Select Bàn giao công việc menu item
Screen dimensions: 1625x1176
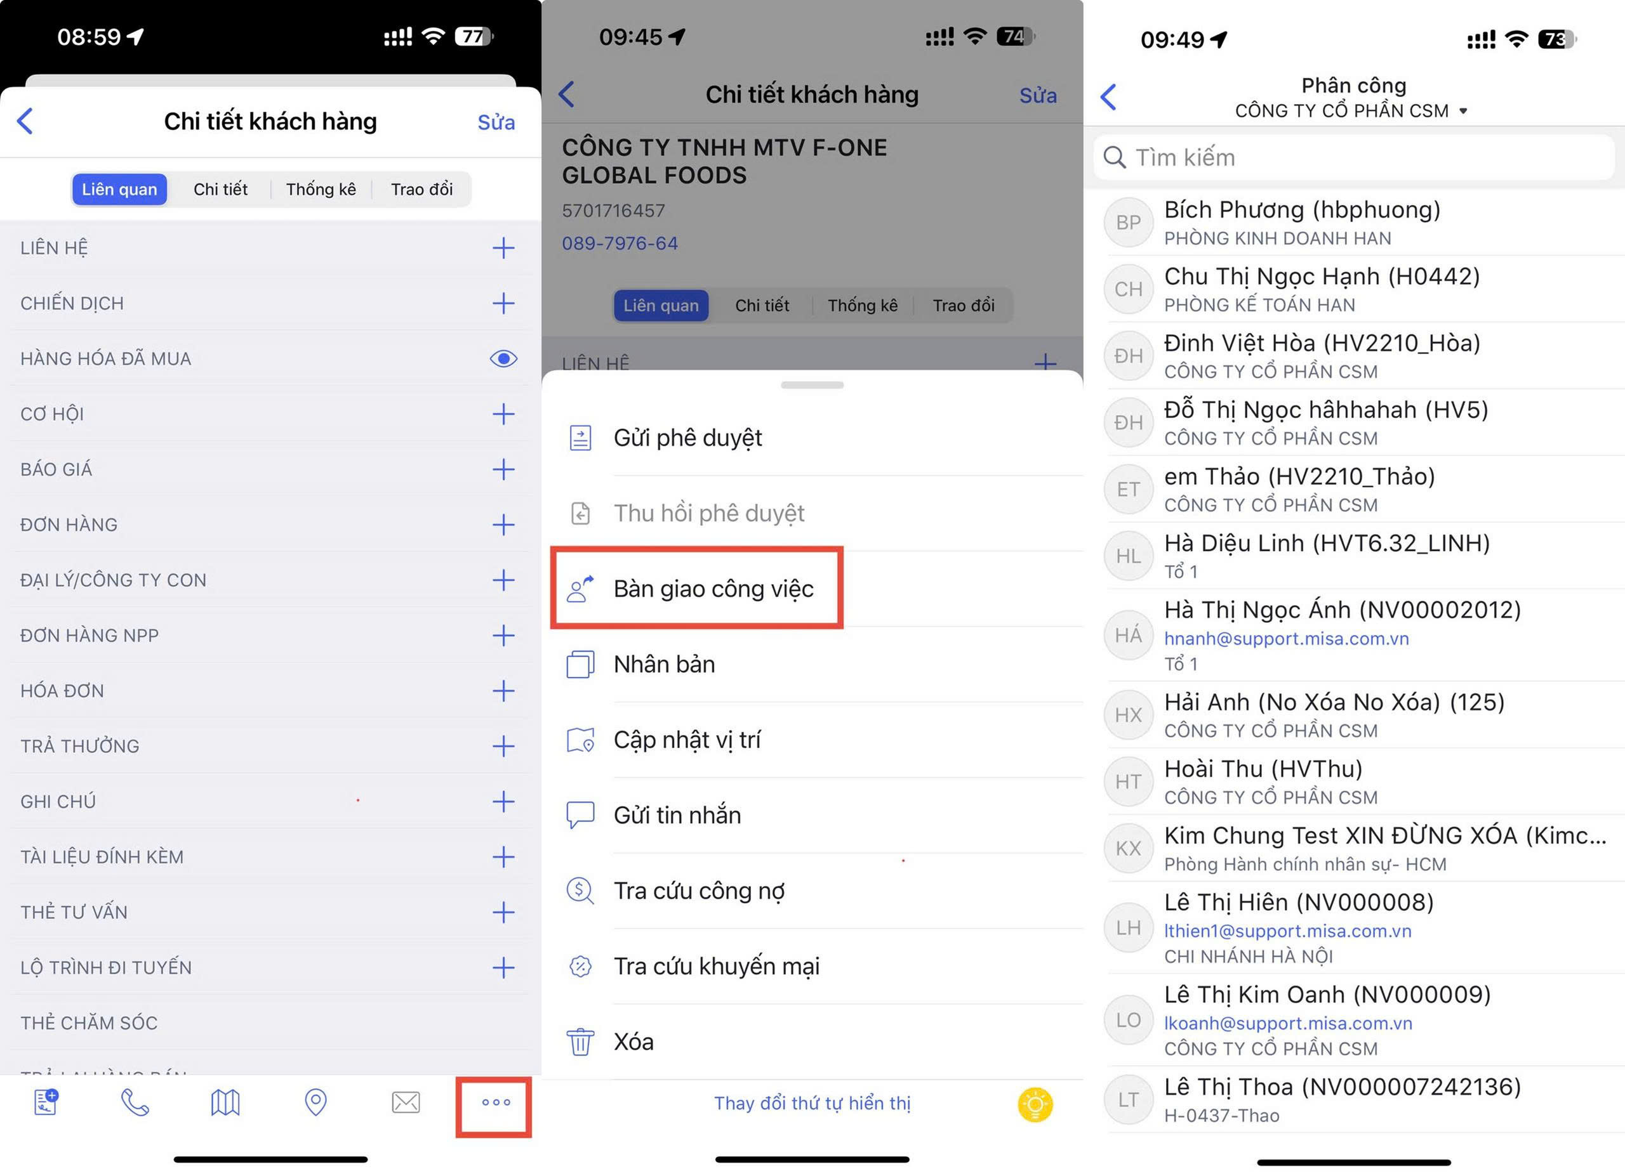coord(713,589)
